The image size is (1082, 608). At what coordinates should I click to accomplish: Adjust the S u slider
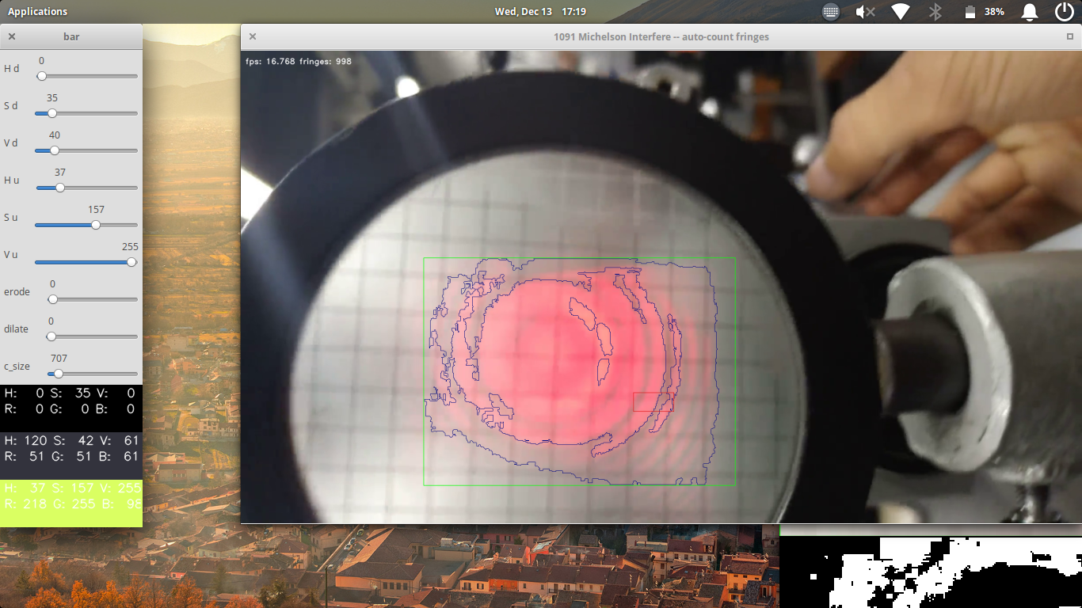86,225
